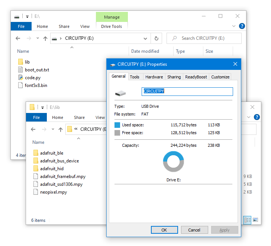Click breadcrumb chevron before CIRCUITPY (E:)

(x=61, y=38)
